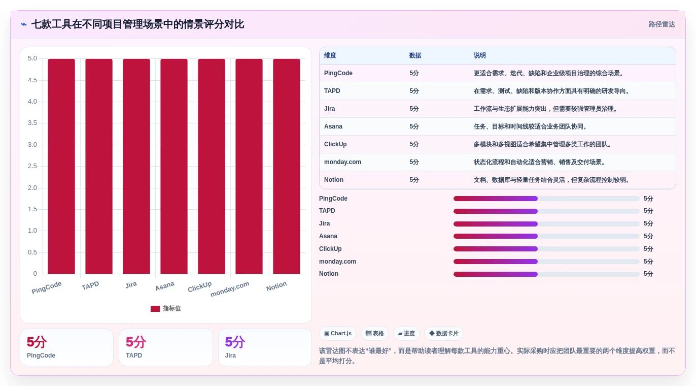The image size is (696, 386).
Task: Click the TAPD description about 研发导向
Action: click(x=552, y=91)
